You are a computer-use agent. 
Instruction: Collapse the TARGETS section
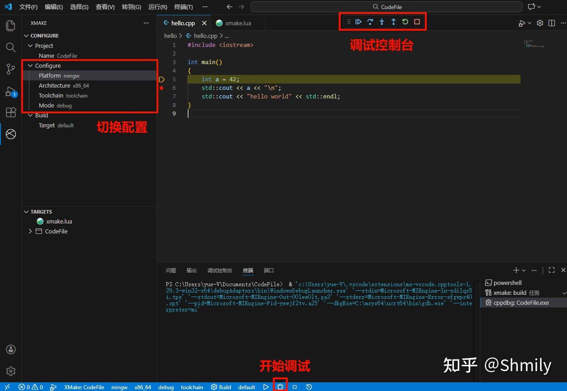[26, 211]
